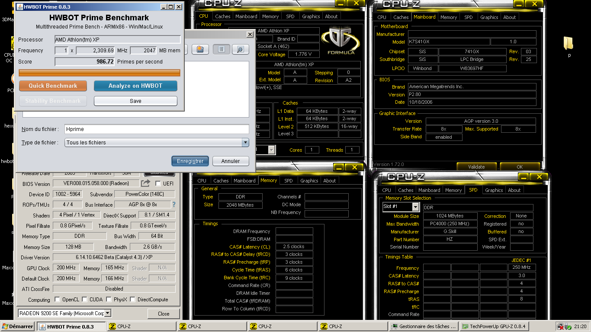Click the Stability Benchmark button
The image size is (591, 332).
point(53,101)
